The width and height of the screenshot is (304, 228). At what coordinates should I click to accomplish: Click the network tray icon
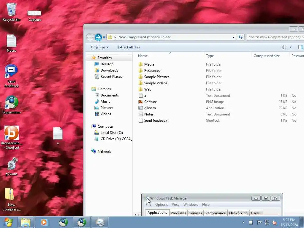[267, 222]
